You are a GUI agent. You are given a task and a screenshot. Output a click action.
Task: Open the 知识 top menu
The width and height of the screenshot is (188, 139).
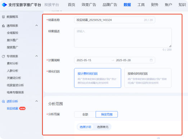[x=182, y=5]
